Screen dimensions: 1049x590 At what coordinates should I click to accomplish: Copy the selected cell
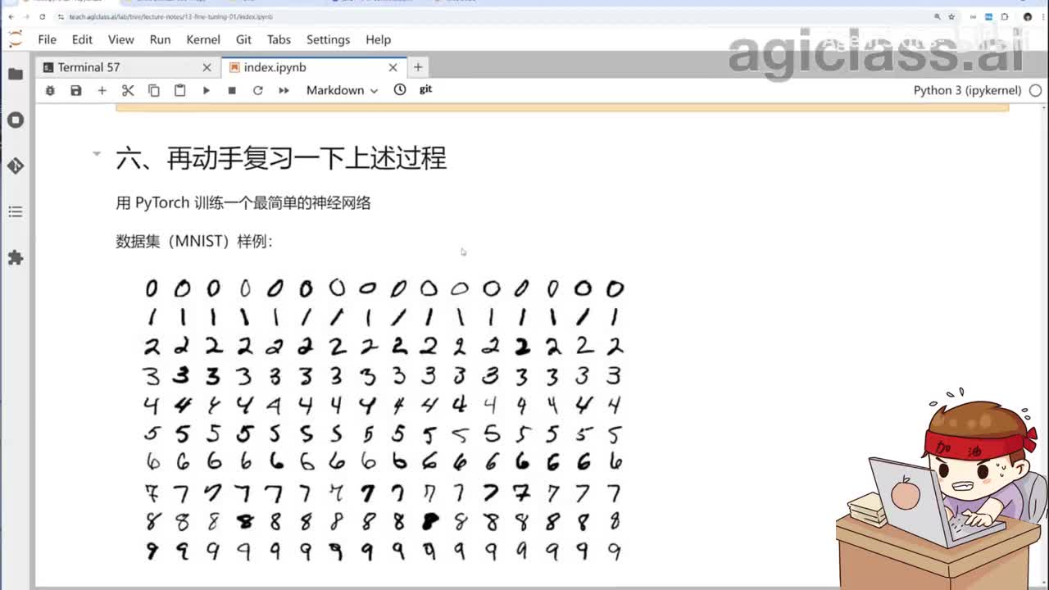click(x=154, y=90)
